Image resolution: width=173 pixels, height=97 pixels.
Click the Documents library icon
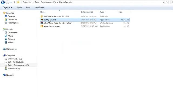pos(6,33)
